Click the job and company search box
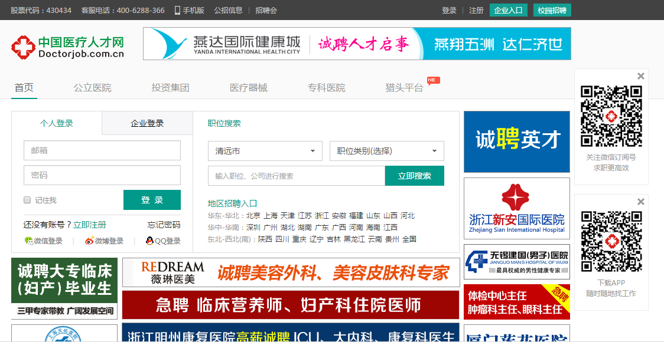The width and height of the screenshot is (664, 342). point(297,176)
